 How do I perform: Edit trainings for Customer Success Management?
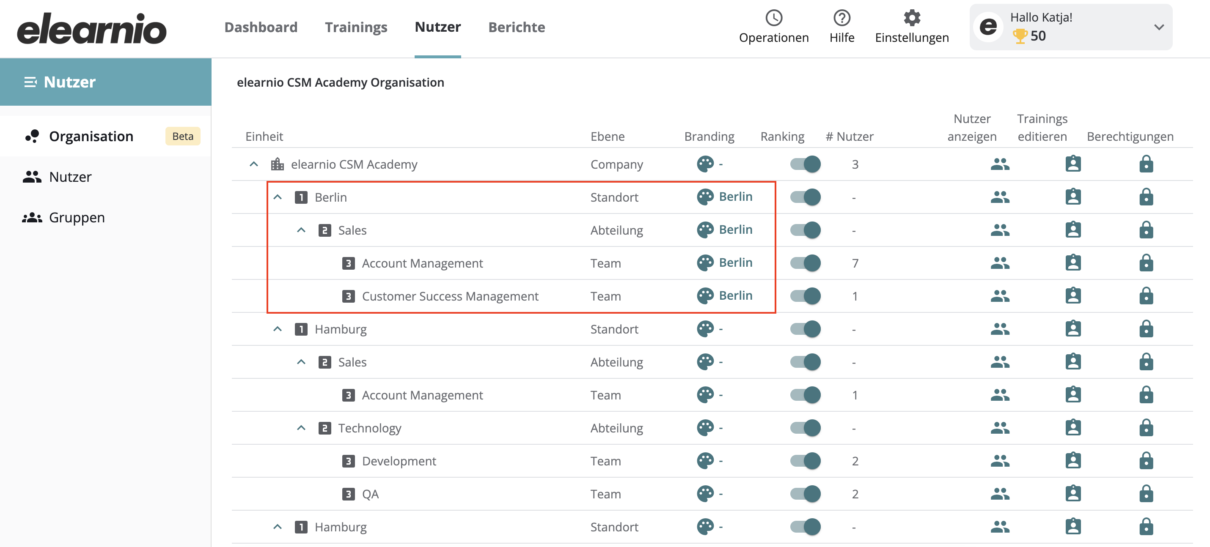click(1073, 296)
